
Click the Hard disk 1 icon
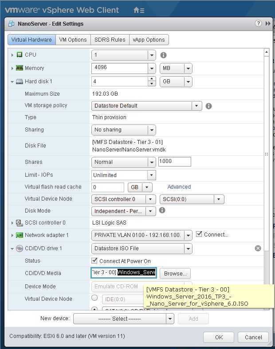[x=20, y=81]
